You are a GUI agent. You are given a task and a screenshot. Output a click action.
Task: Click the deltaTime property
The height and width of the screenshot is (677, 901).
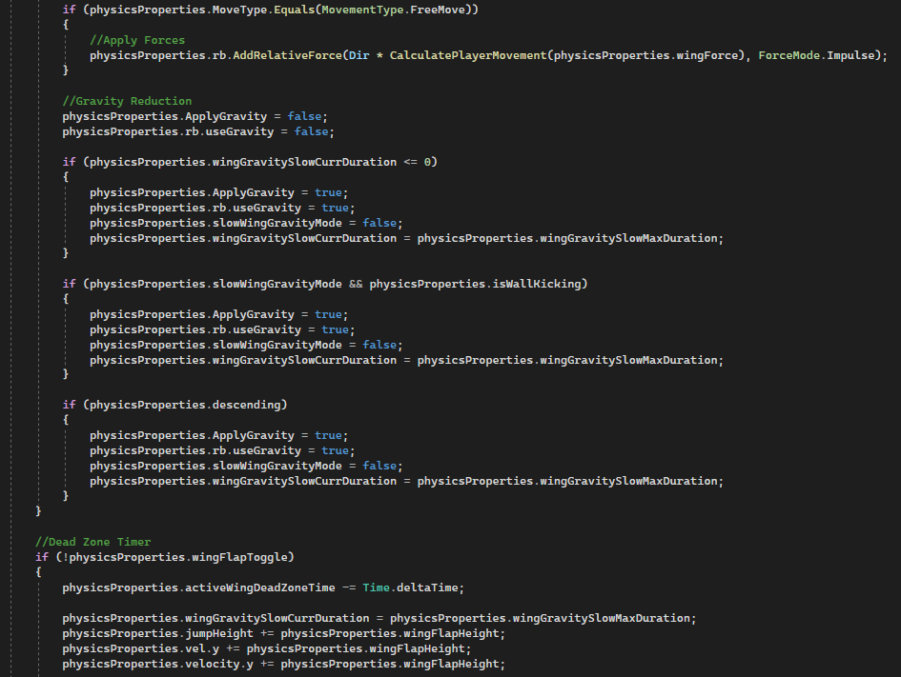[x=427, y=587]
